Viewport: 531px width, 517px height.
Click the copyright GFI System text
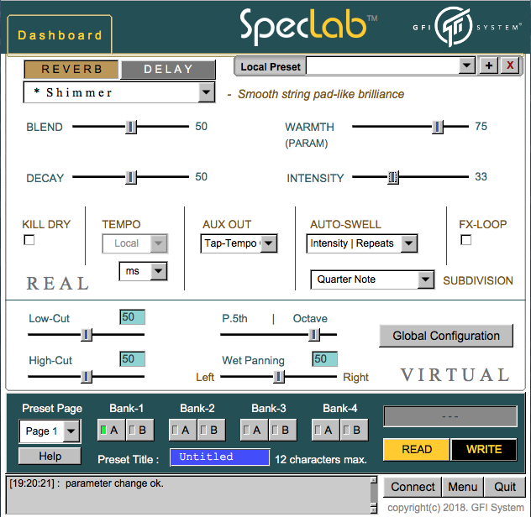click(455, 508)
